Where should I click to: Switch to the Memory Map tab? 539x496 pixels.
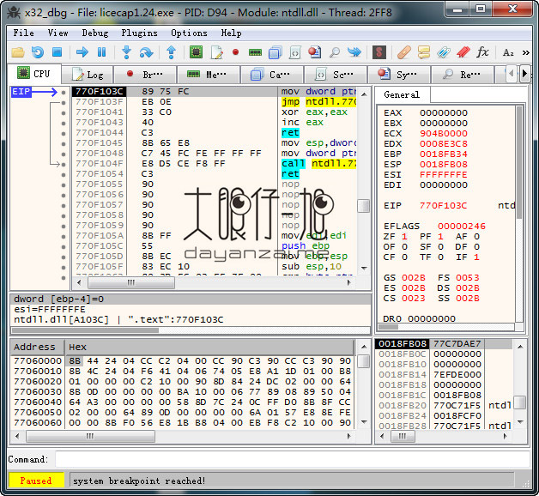[x=208, y=75]
